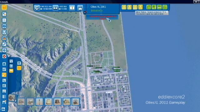Click the green IndustryCo label

[97, 11]
